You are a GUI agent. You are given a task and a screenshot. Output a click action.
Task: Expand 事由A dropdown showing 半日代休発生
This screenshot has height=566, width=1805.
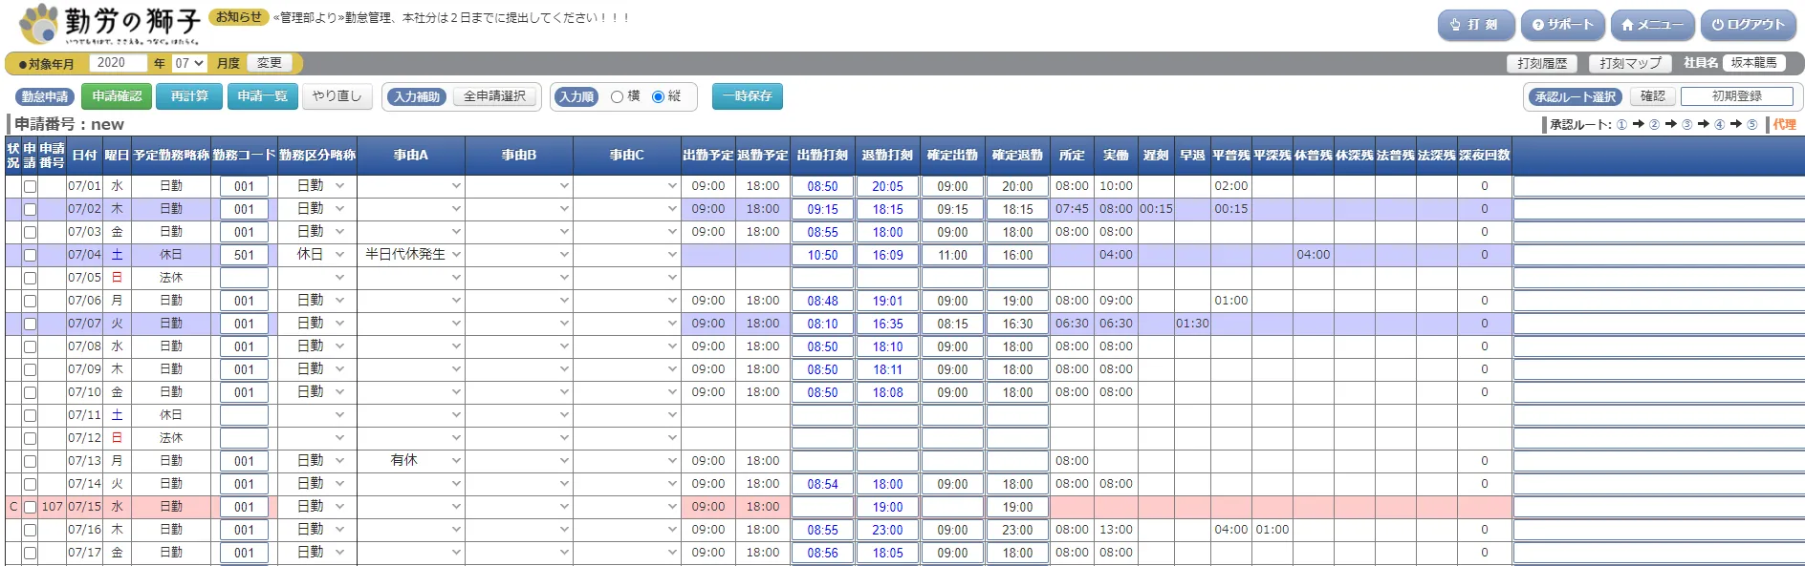pos(410,255)
